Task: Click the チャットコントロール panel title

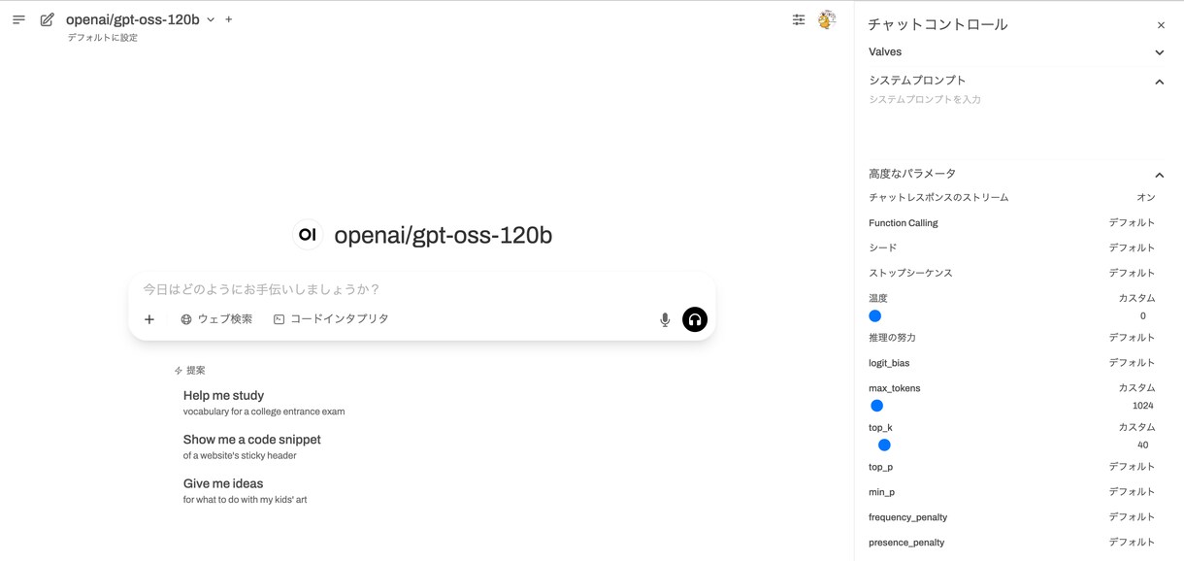Action: pyautogui.click(x=937, y=25)
